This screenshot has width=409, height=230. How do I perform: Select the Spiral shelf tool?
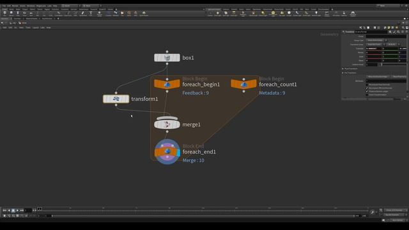coord(129,13)
